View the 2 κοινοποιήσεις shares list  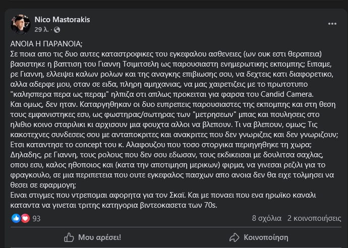(314, 218)
